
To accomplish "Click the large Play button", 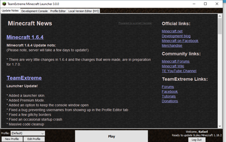I will (x=111, y=136).
